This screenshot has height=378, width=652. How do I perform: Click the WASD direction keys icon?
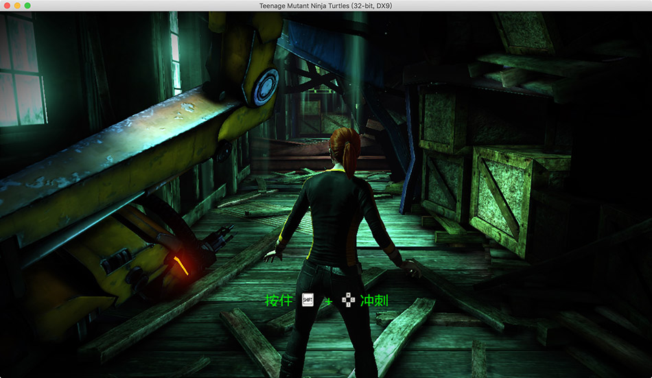click(349, 300)
